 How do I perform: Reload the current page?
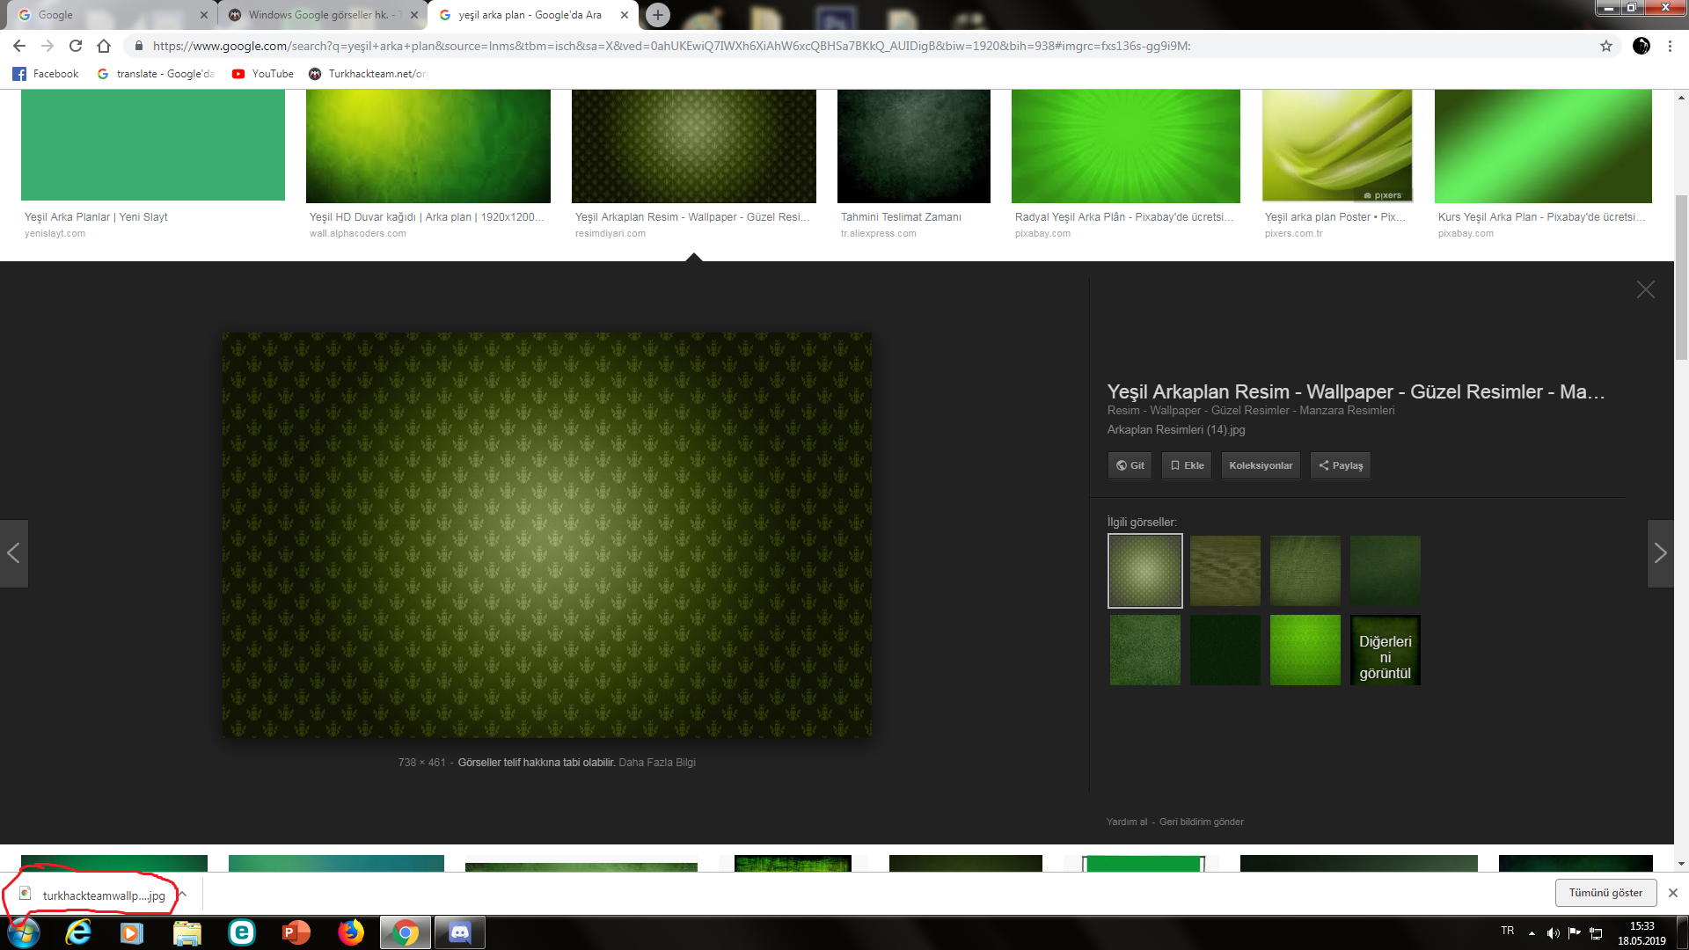[x=76, y=46]
